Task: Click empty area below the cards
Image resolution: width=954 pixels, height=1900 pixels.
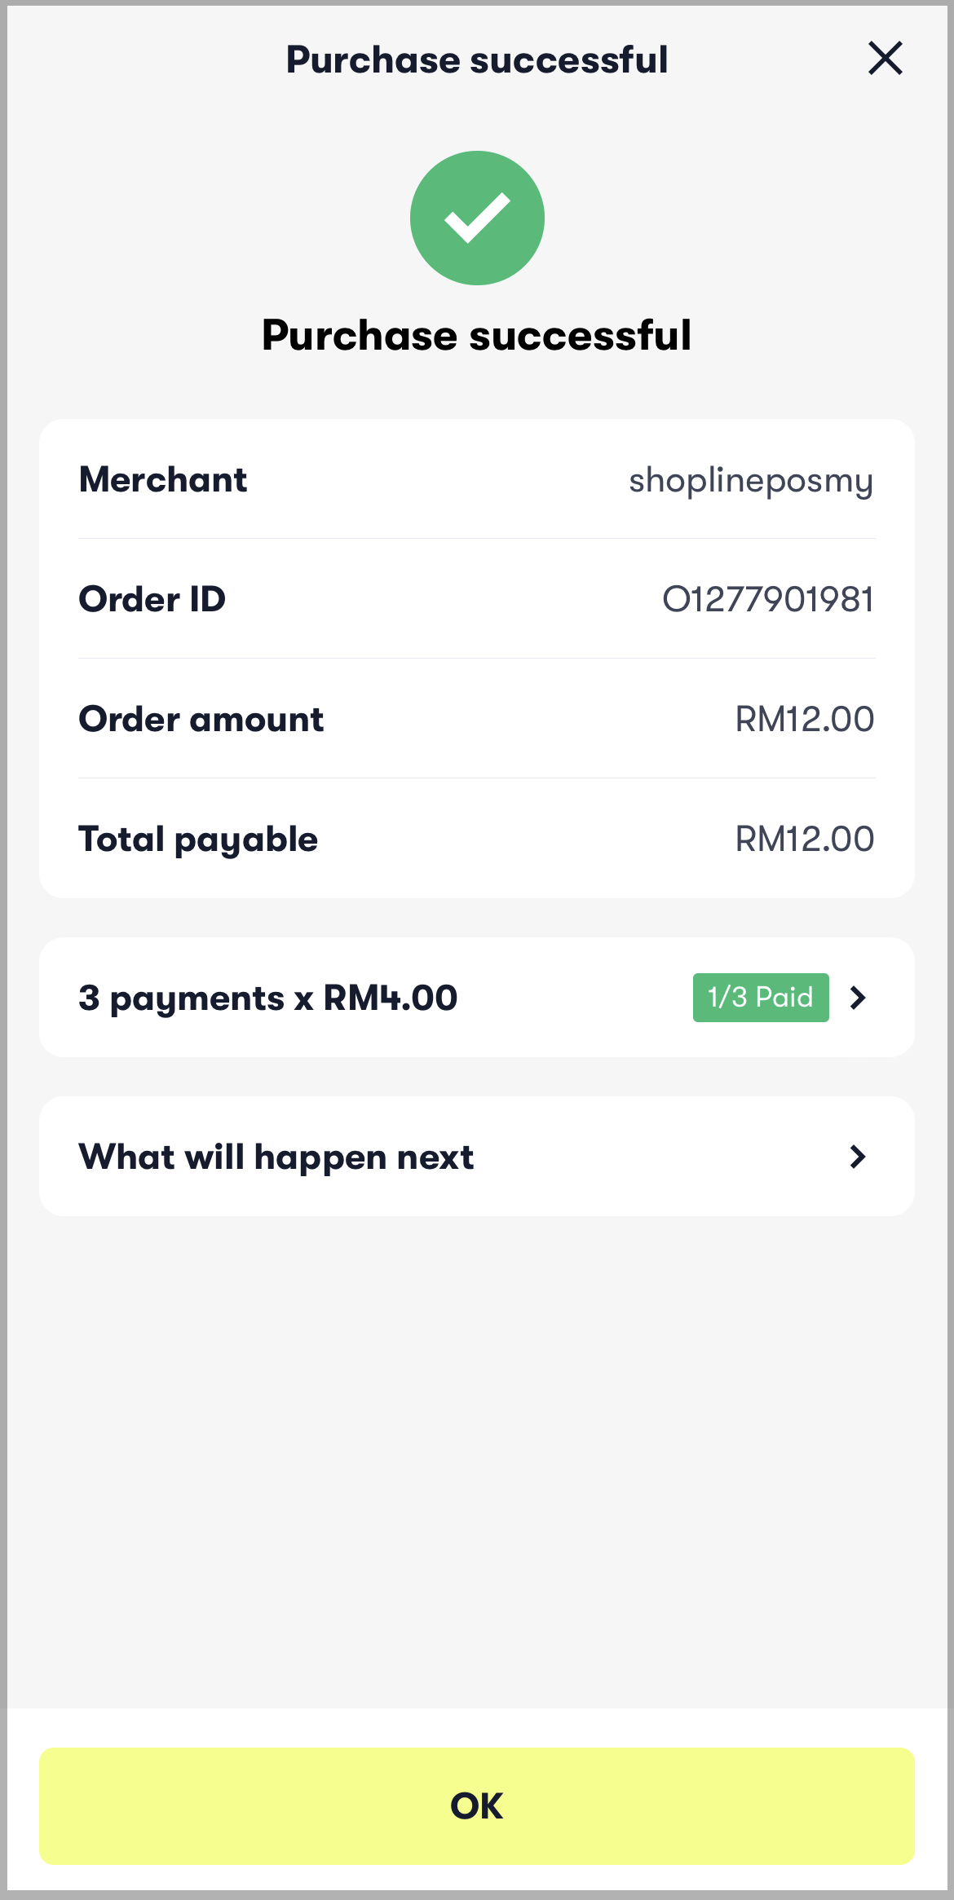Action: point(477,1459)
